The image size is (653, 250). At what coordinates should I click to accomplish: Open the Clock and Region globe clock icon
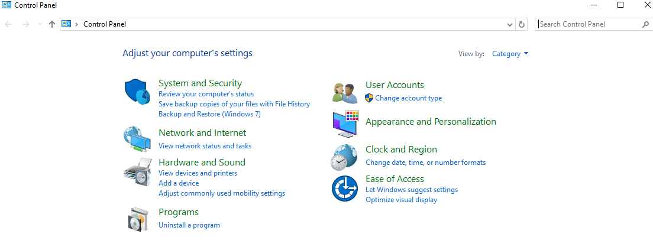tap(344, 157)
